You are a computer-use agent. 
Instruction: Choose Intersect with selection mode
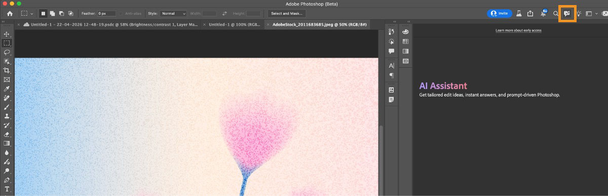coord(70,14)
